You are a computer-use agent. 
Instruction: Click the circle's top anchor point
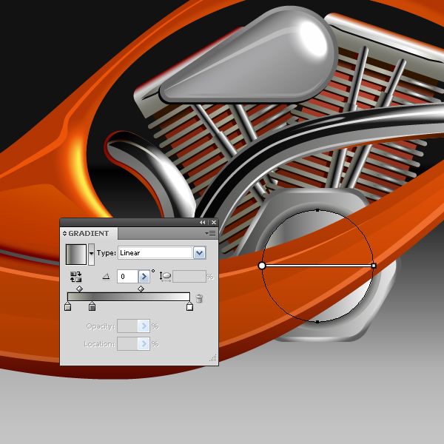click(317, 210)
